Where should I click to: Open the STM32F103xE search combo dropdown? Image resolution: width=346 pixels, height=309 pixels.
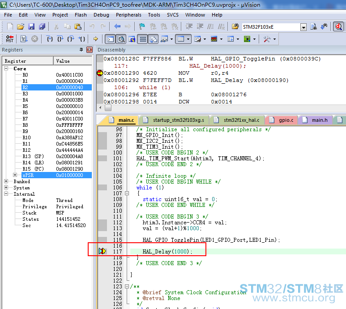click(303, 27)
